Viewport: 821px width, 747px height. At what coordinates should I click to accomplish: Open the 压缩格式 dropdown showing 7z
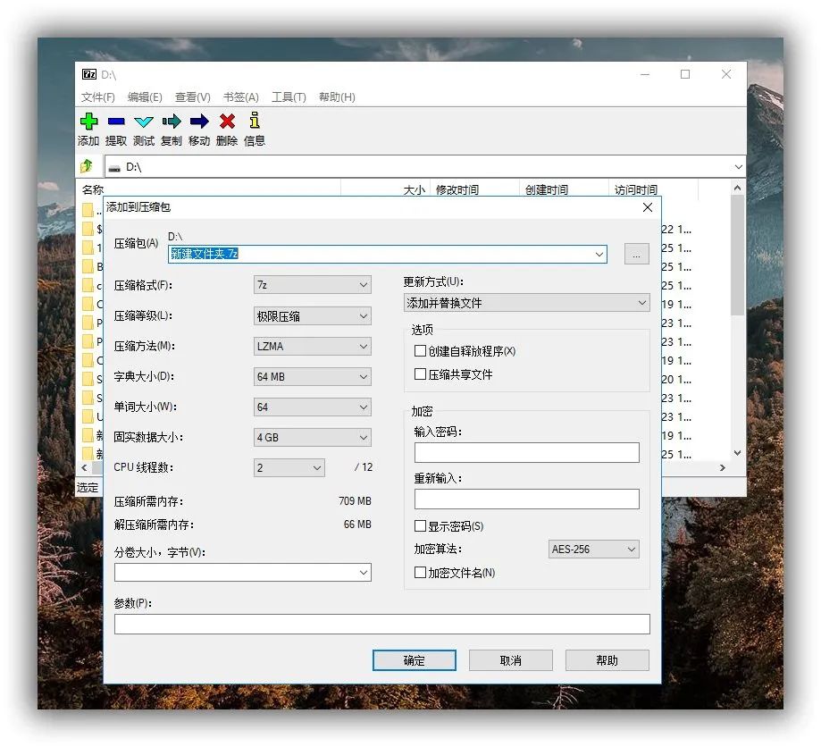312,285
